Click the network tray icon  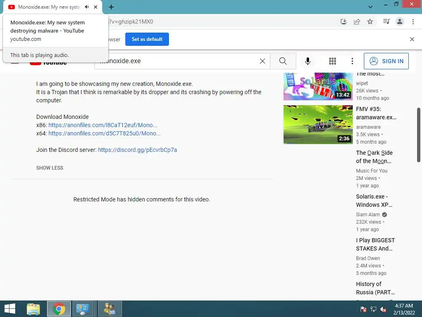coord(373,309)
